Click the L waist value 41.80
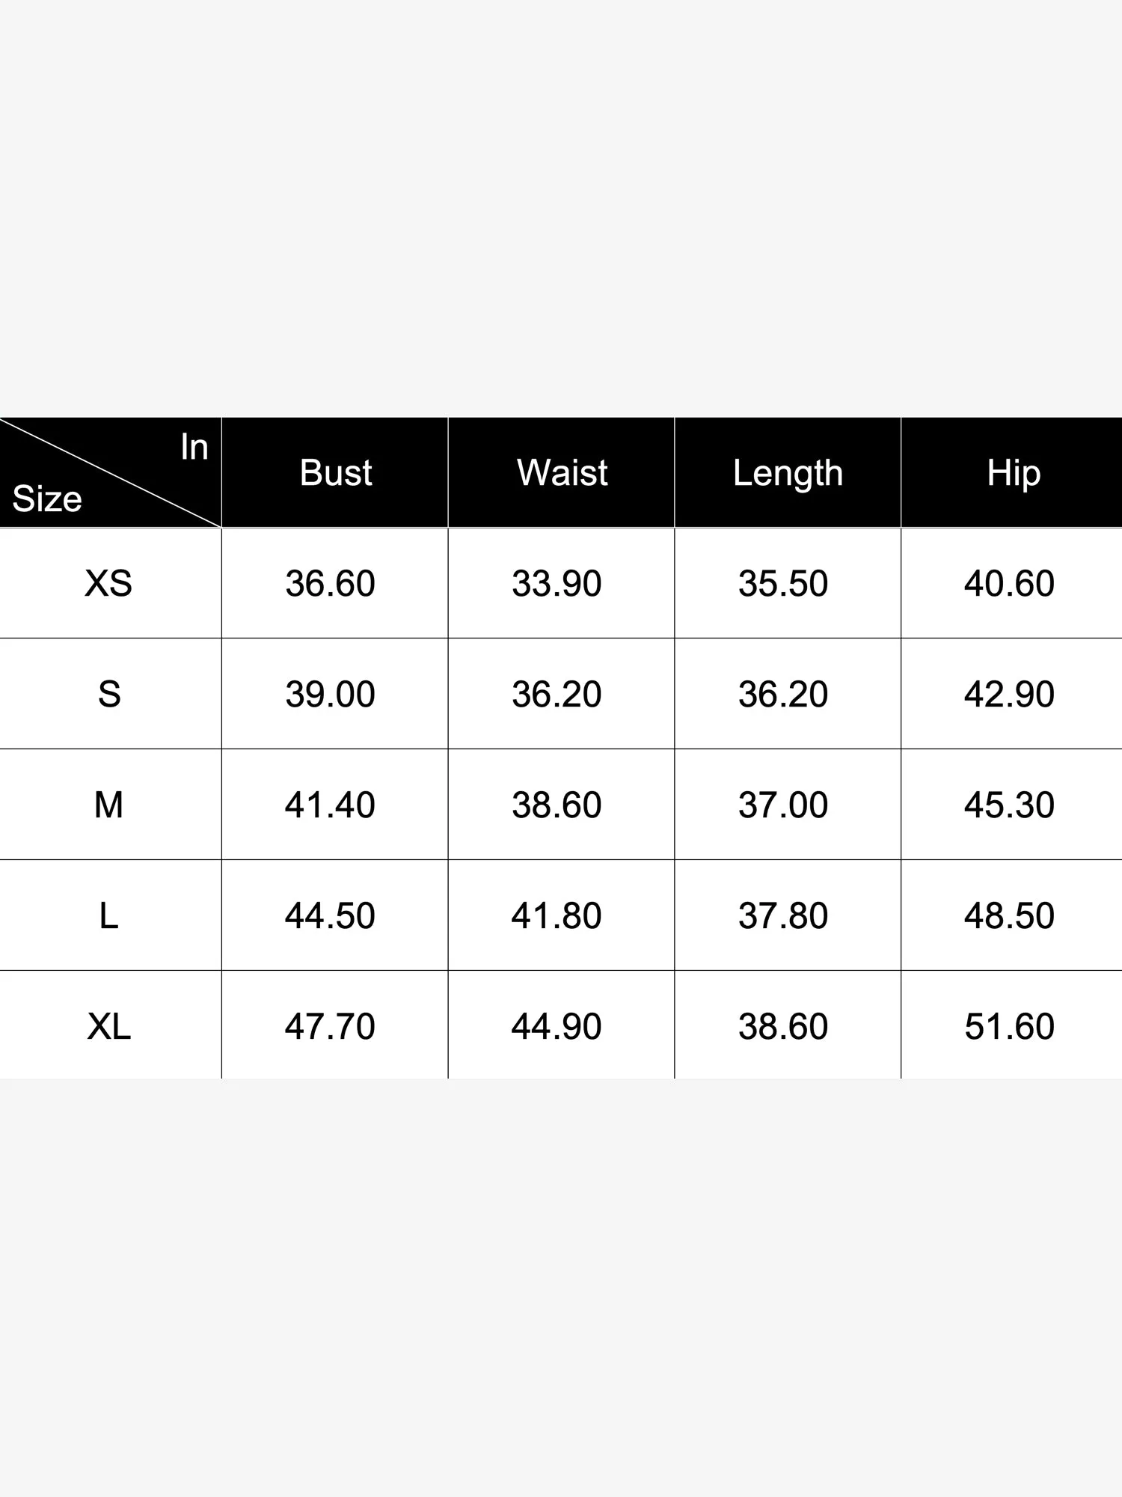This screenshot has height=1497, width=1122. (x=557, y=915)
